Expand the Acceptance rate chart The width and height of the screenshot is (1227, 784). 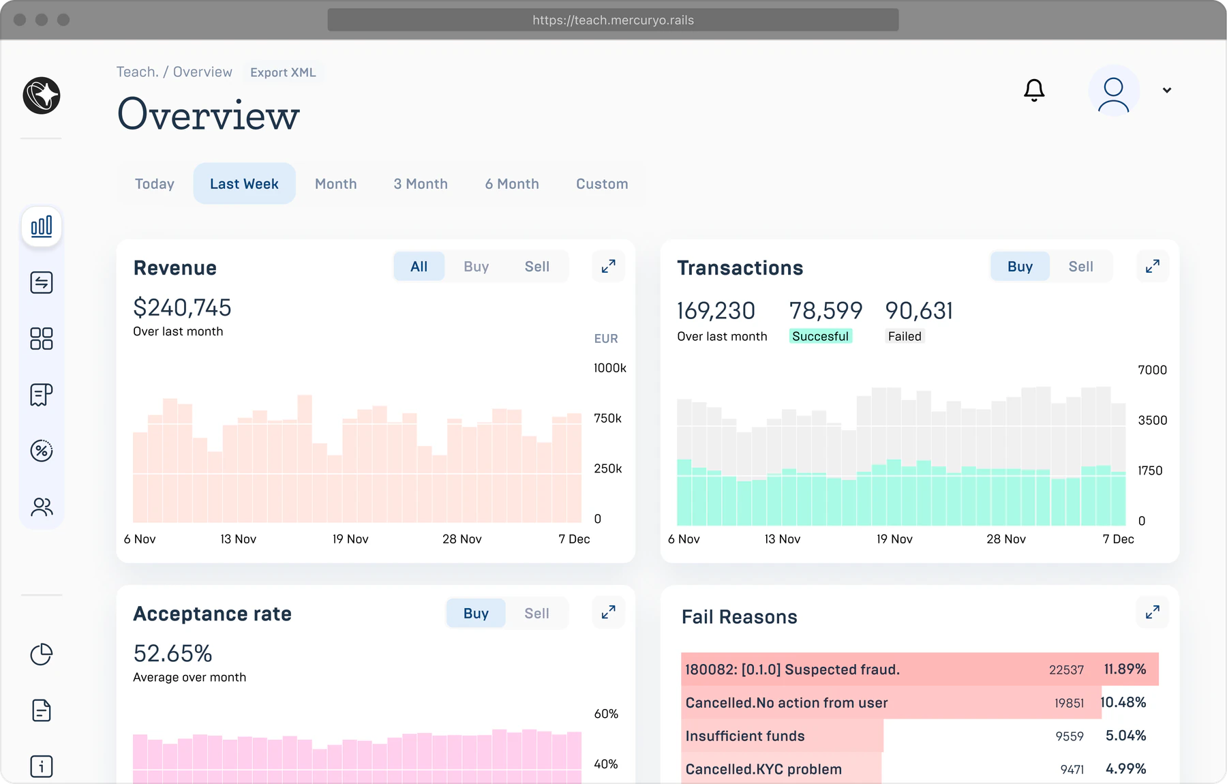coord(608,612)
